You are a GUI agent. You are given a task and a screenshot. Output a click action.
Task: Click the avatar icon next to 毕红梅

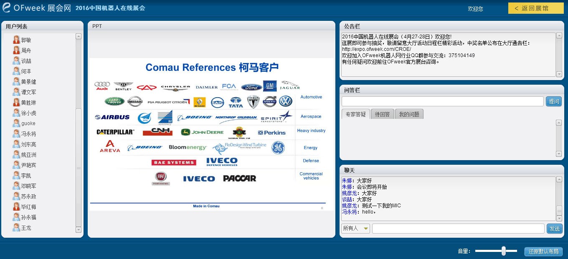click(16, 207)
